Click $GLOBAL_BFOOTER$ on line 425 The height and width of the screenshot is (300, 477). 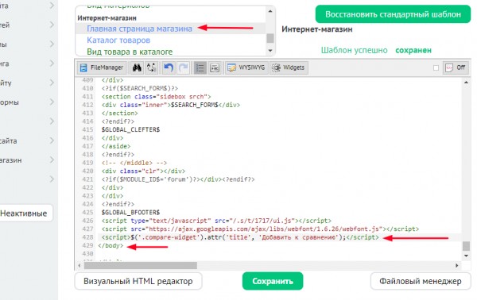coord(131,212)
